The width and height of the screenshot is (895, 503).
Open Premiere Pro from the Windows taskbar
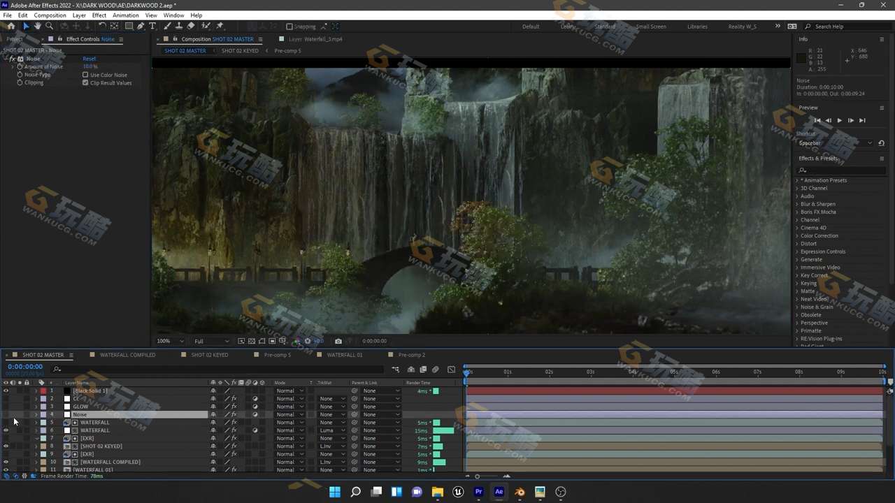[x=478, y=492]
